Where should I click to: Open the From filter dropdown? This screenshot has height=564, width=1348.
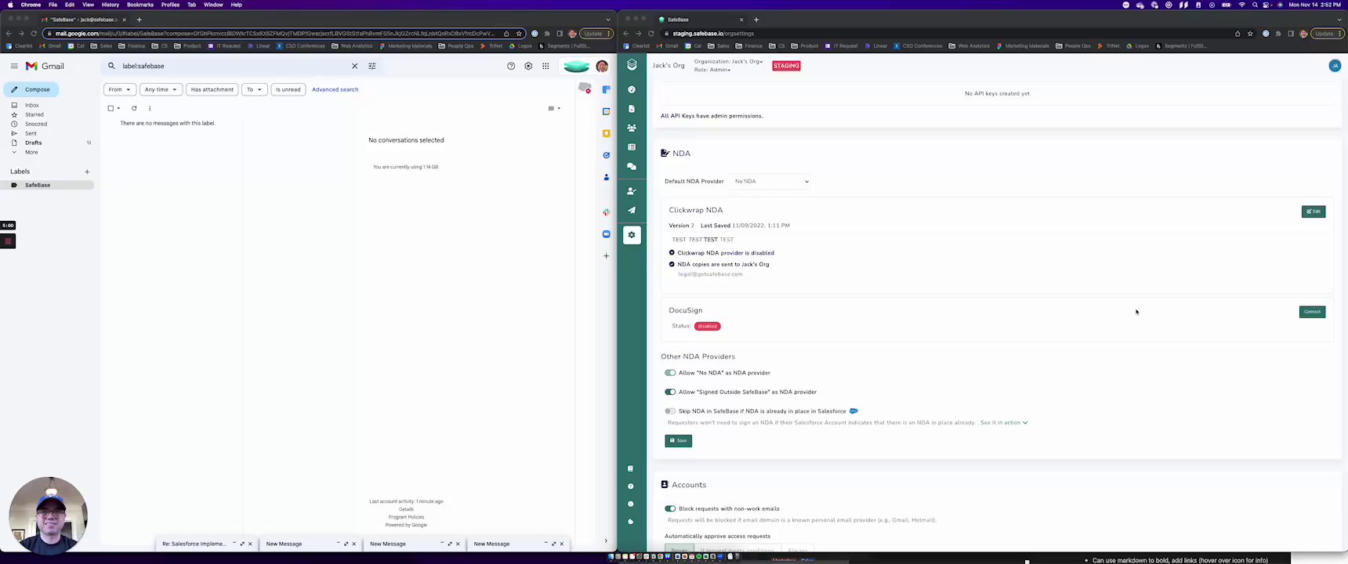(x=120, y=89)
